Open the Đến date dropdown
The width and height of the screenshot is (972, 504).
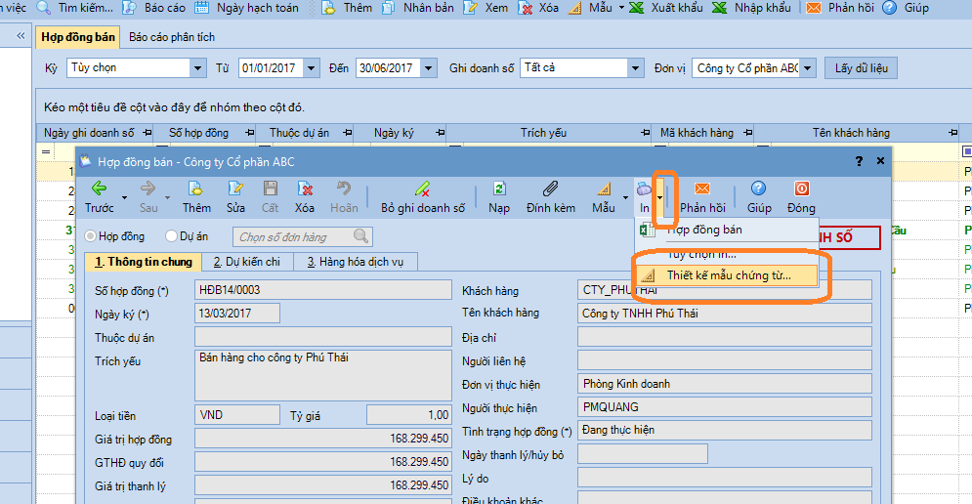click(x=428, y=67)
